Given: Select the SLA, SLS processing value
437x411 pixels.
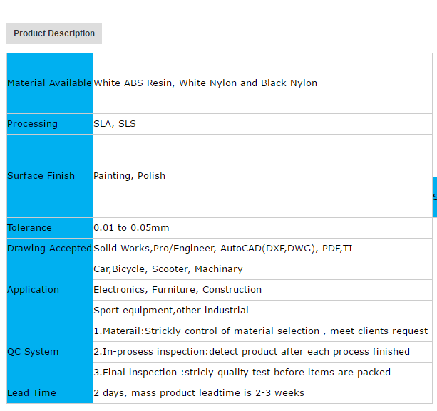Looking at the screenshot, I should [115, 124].
